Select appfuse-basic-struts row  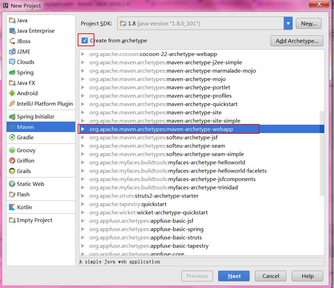click(202, 237)
